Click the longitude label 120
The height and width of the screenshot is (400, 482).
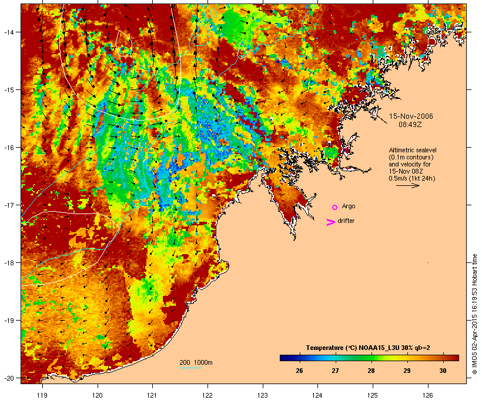coord(98,395)
